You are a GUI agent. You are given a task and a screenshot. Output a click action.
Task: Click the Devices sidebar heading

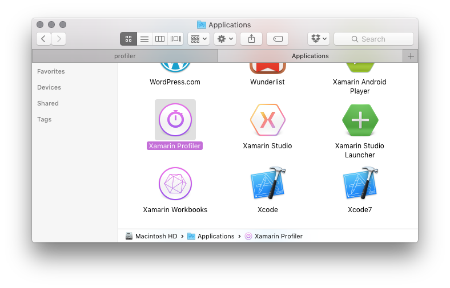point(49,87)
